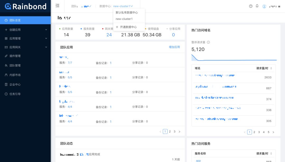Screen dimensions: 285x162
Task: Go to page 3 of domain table
Action: coord(259,132)
